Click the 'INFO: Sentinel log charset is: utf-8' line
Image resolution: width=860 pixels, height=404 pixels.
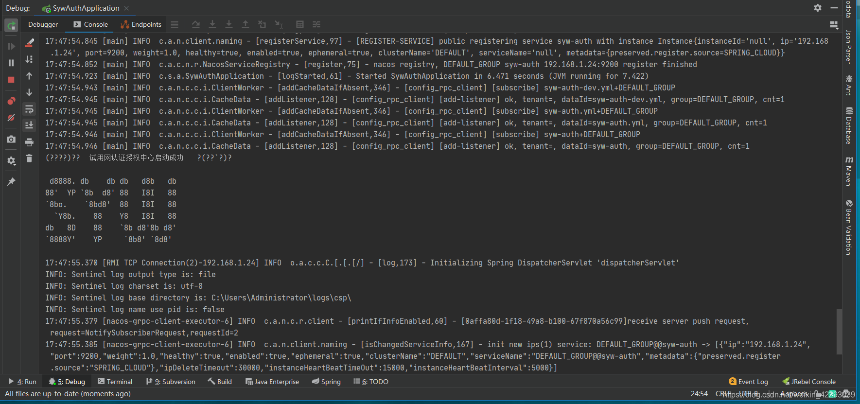(124, 286)
